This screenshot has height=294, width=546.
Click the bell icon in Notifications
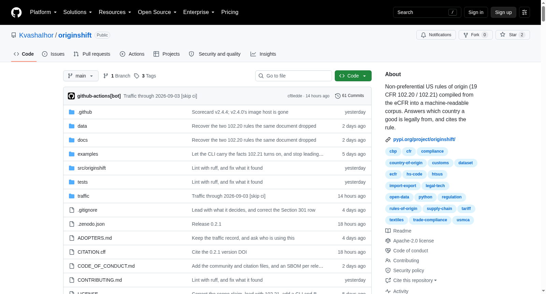click(423, 35)
